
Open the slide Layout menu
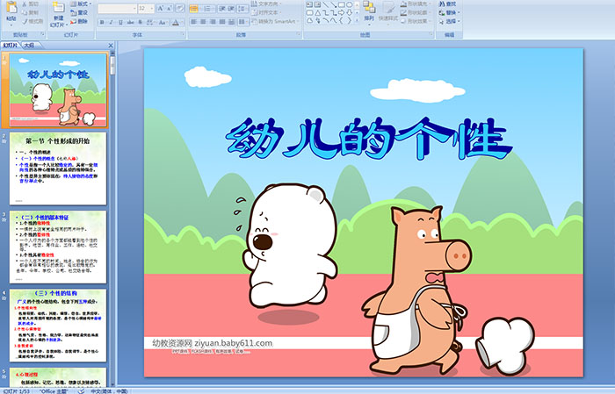point(81,4)
